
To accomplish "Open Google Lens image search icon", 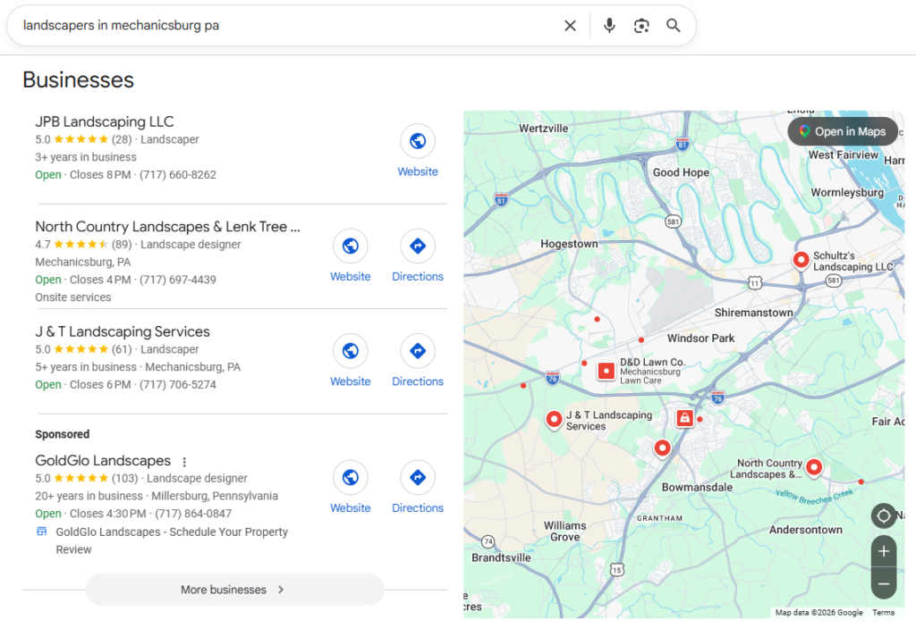I will coord(641,25).
